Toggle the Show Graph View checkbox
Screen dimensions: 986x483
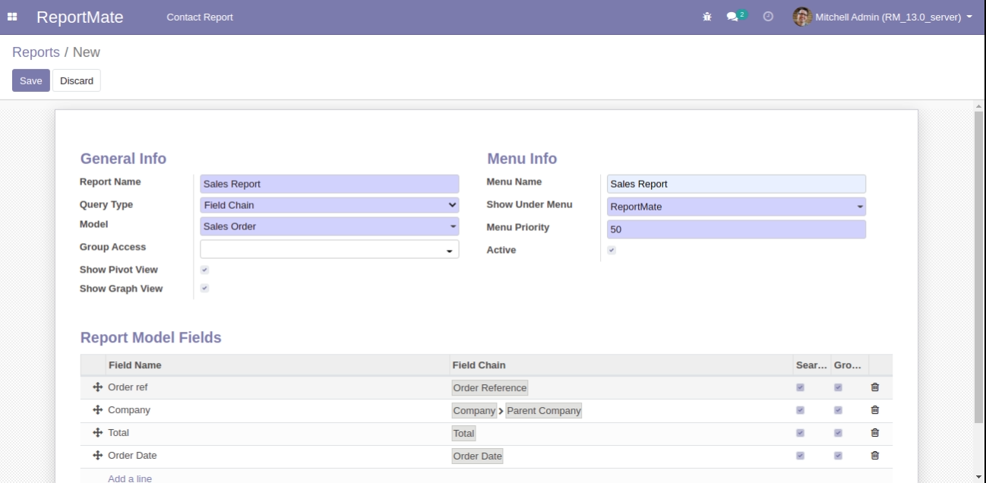[204, 289]
